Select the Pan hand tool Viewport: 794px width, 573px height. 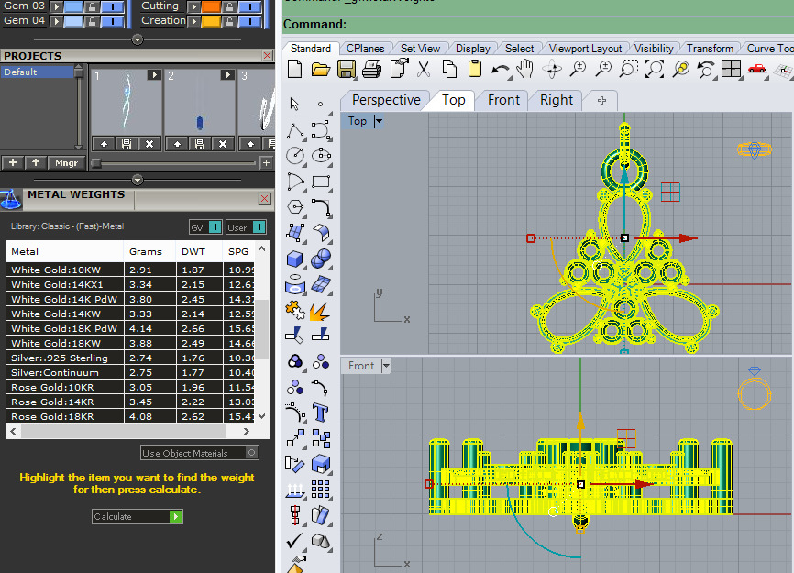pos(526,69)
